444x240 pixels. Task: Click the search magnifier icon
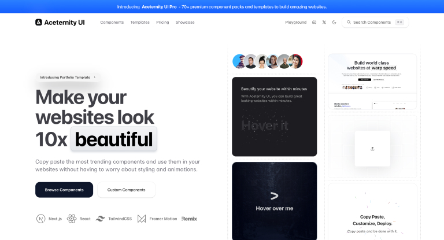[x=349, y=22]
